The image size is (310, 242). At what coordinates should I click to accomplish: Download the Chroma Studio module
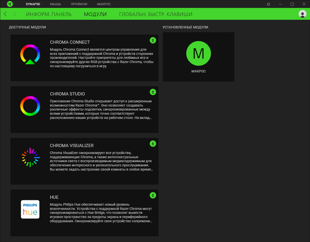click(153, 92)
